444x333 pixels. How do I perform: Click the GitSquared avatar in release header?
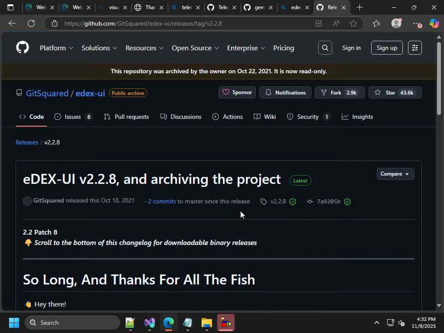27,201
